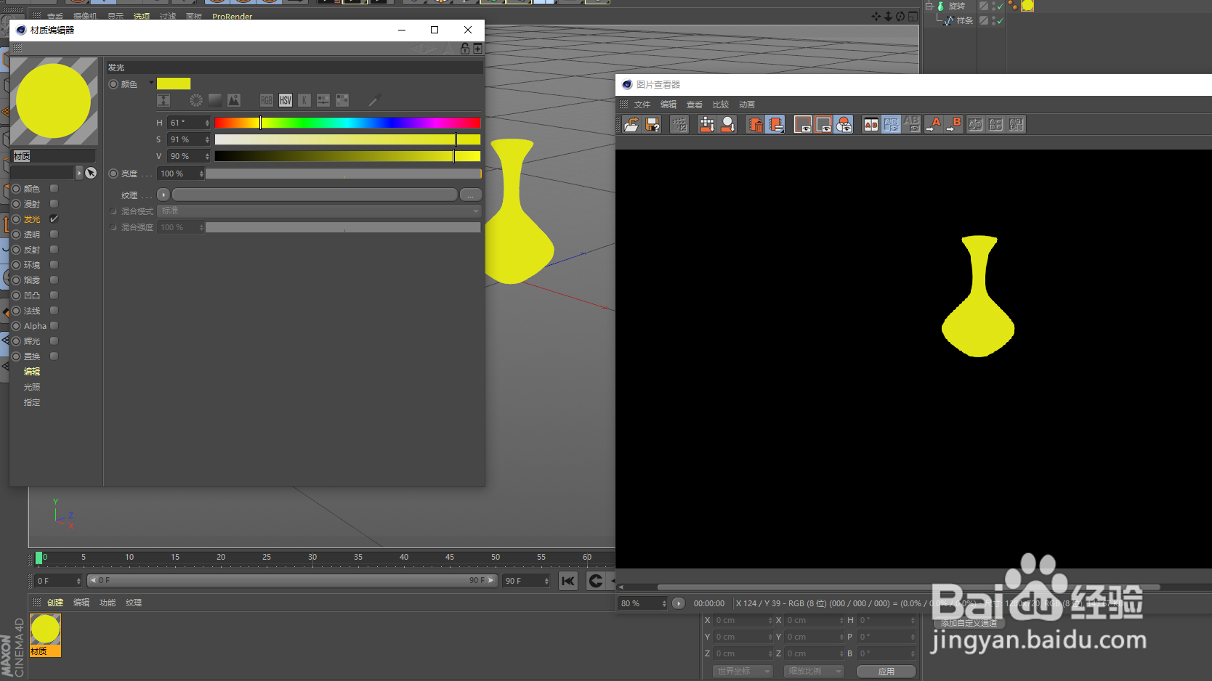Enable the AB split compare view in Picture Viewer
Screen dimensions: 1212x681
pyautogui.click(x=870, y=124)
